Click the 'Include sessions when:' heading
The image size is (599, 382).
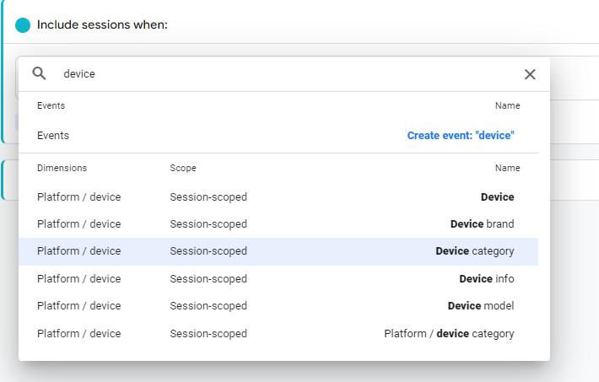pos(102,24)
